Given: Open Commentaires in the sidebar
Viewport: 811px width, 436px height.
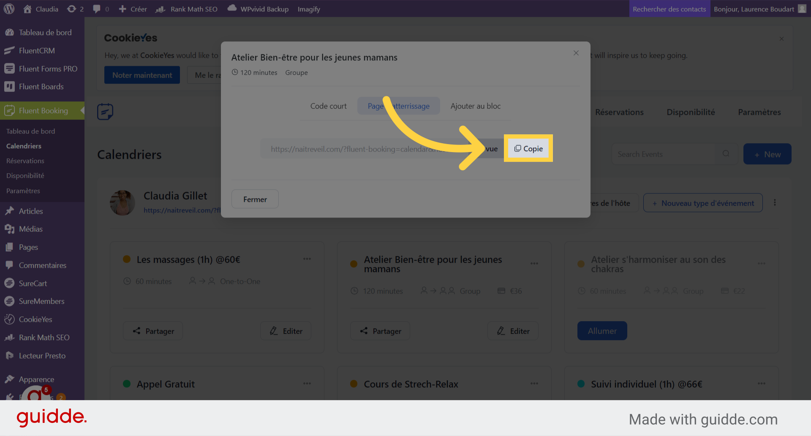Looking at the screenshot, I should coord(42,265).
